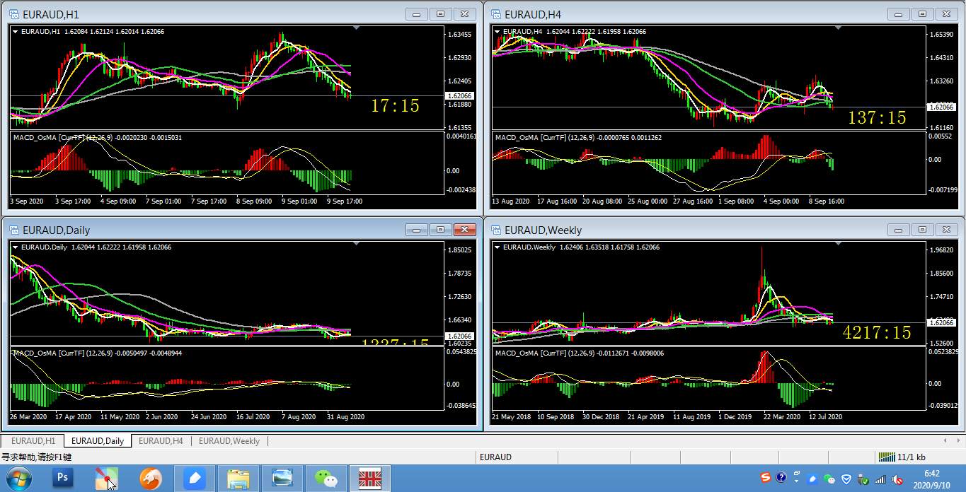Switch to the EURAUD,H1 tab
Viewport: 966px width, 492px height.
click(33, 440)
